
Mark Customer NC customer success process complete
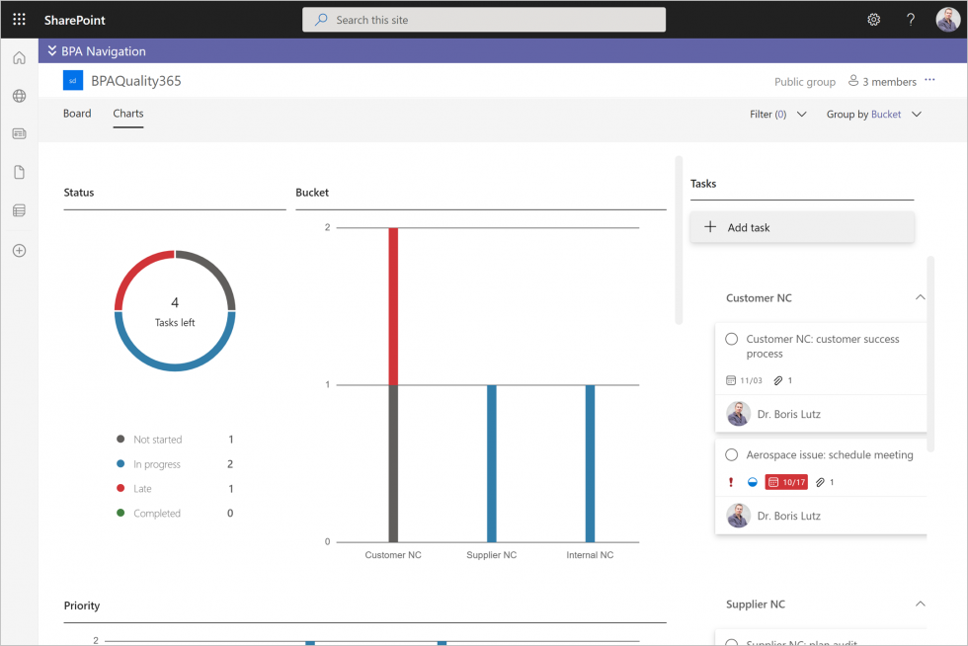[x=731, y=338]
